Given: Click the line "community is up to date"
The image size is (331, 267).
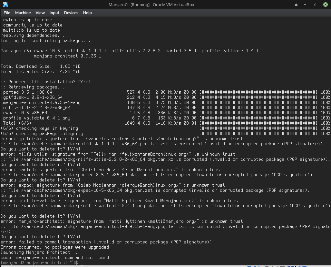Looking at the screenshot, I should pyautogui.click(x=33, y=25).
